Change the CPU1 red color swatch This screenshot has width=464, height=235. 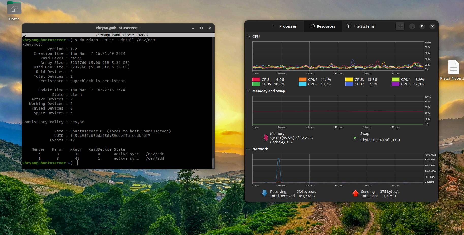(x=256, y=80)
